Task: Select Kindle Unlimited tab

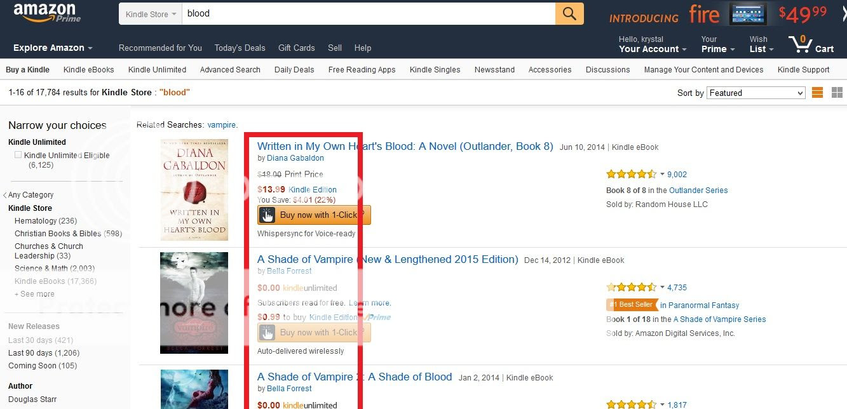Action: 157,70
